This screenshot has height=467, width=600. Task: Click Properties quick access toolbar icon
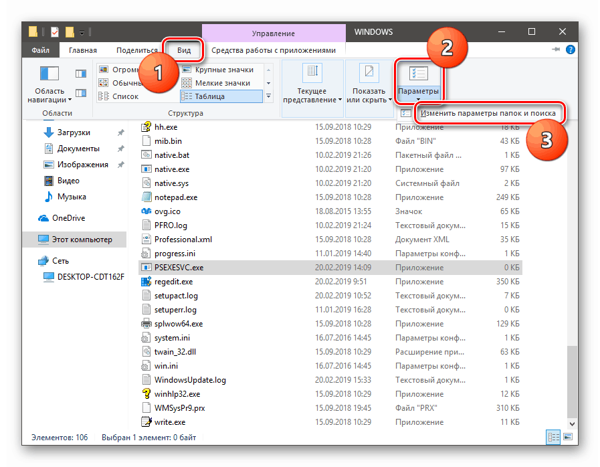(x=55, y=32)
